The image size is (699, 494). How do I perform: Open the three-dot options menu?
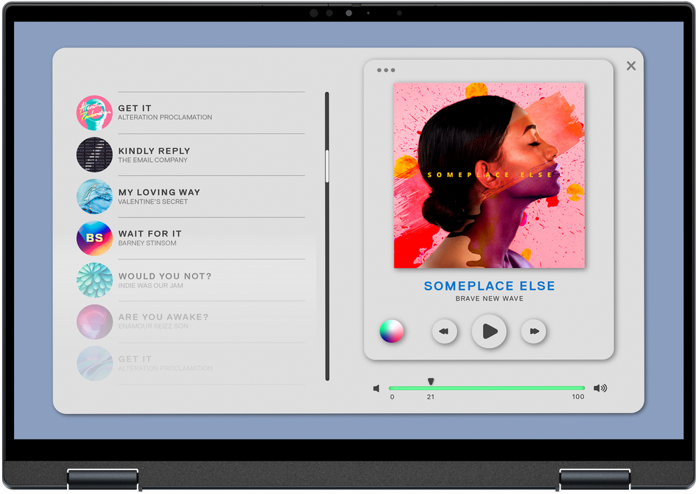pyautogui.click(x=386, y=70)
